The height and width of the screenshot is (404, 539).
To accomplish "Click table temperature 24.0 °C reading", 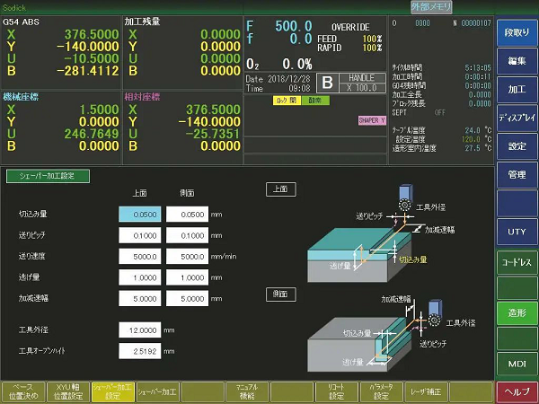I will [x=478, y=130].
